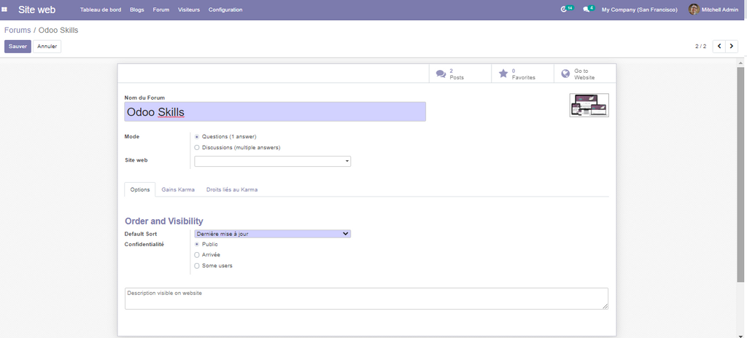Open the apps grid menu icon
The width and height of the screenshot is (747, 338).
pos(5,9)
